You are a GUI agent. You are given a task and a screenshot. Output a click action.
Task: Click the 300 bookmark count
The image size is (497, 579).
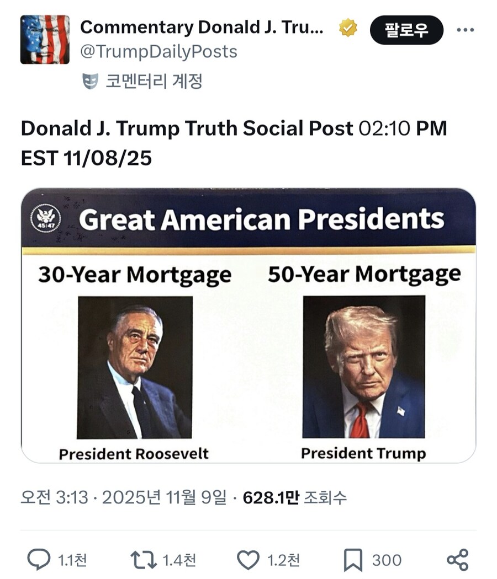[388, 559]
